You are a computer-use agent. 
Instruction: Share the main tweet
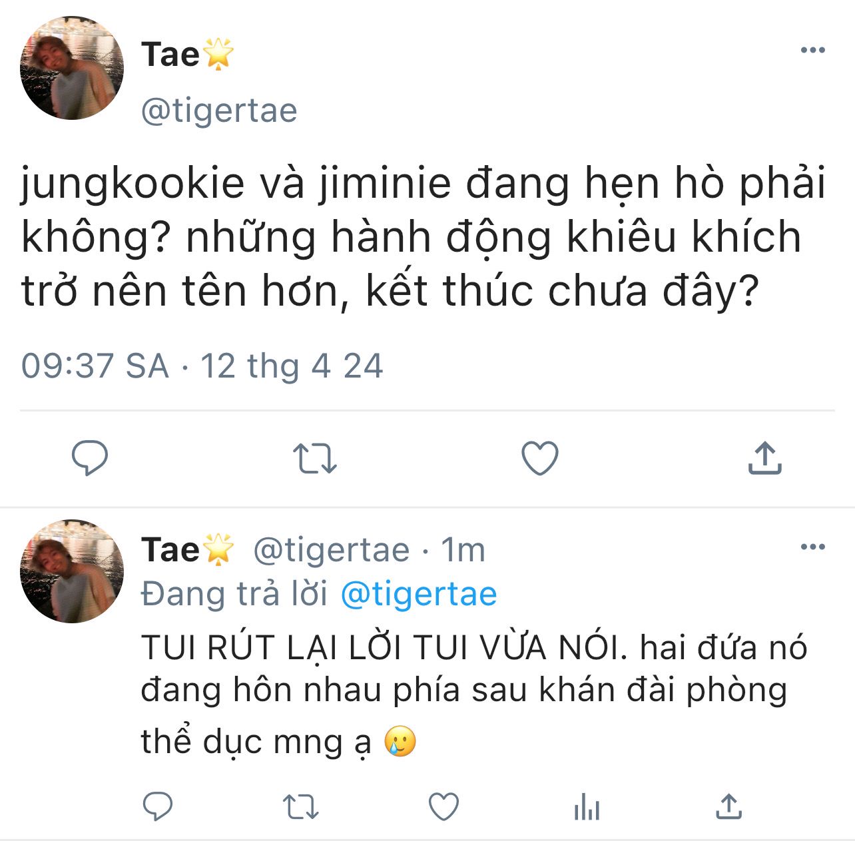tap(764, 458)
